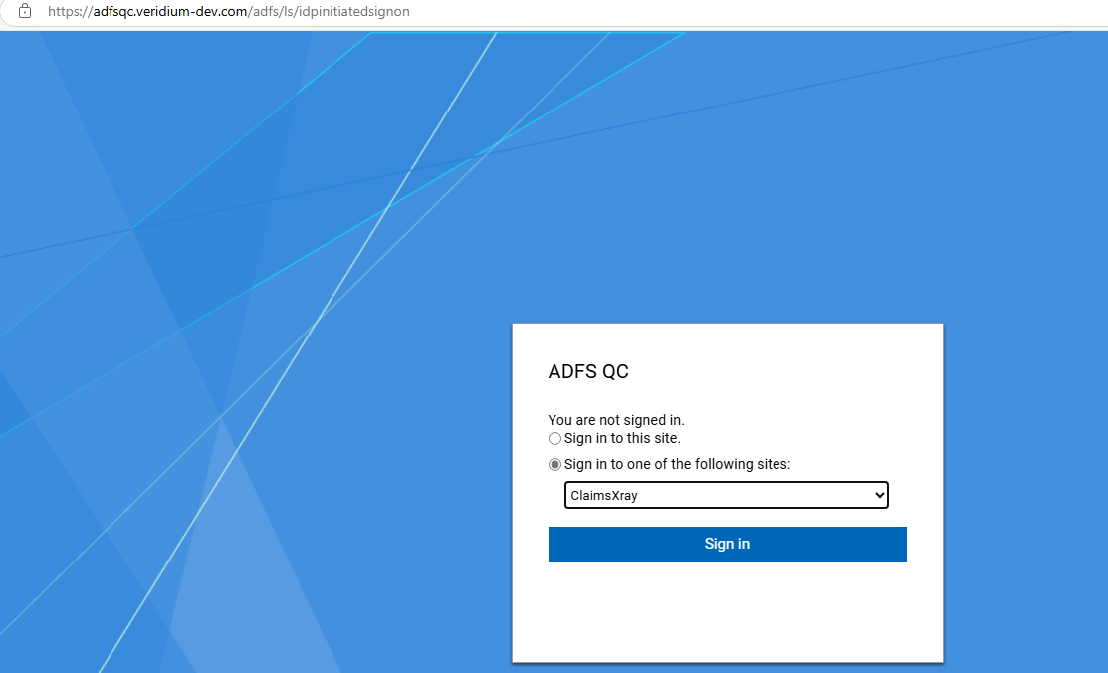Click the lock site-info icon in address bar
The image size is (1108, 673).
[25, 12]
